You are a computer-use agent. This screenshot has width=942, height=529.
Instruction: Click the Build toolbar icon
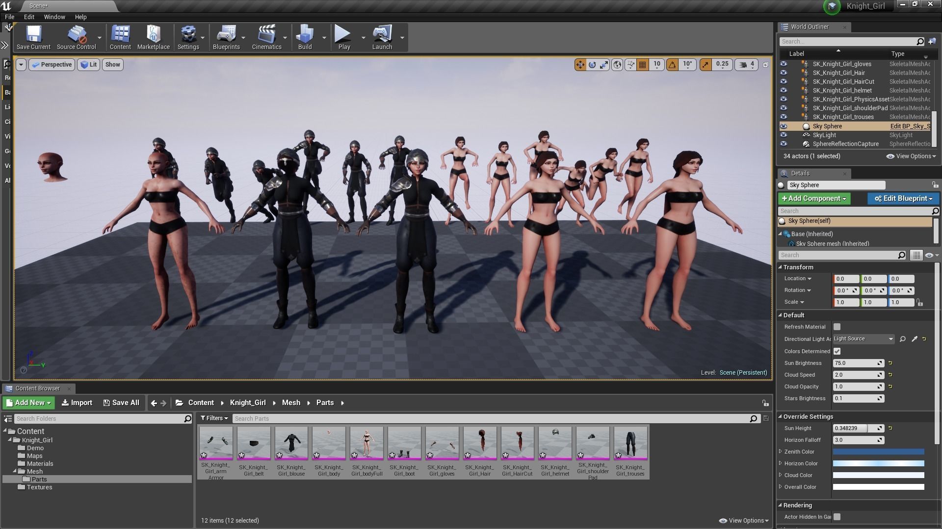305,37
